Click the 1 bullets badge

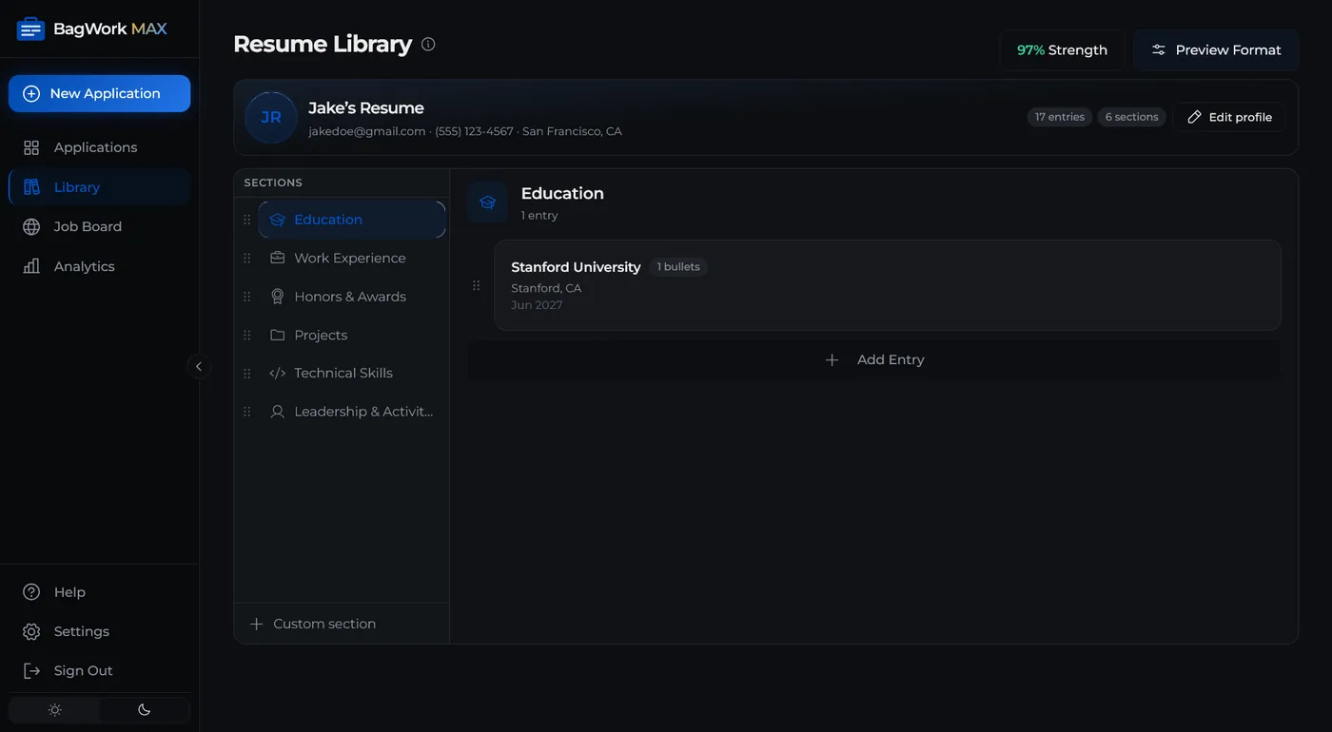678,267
